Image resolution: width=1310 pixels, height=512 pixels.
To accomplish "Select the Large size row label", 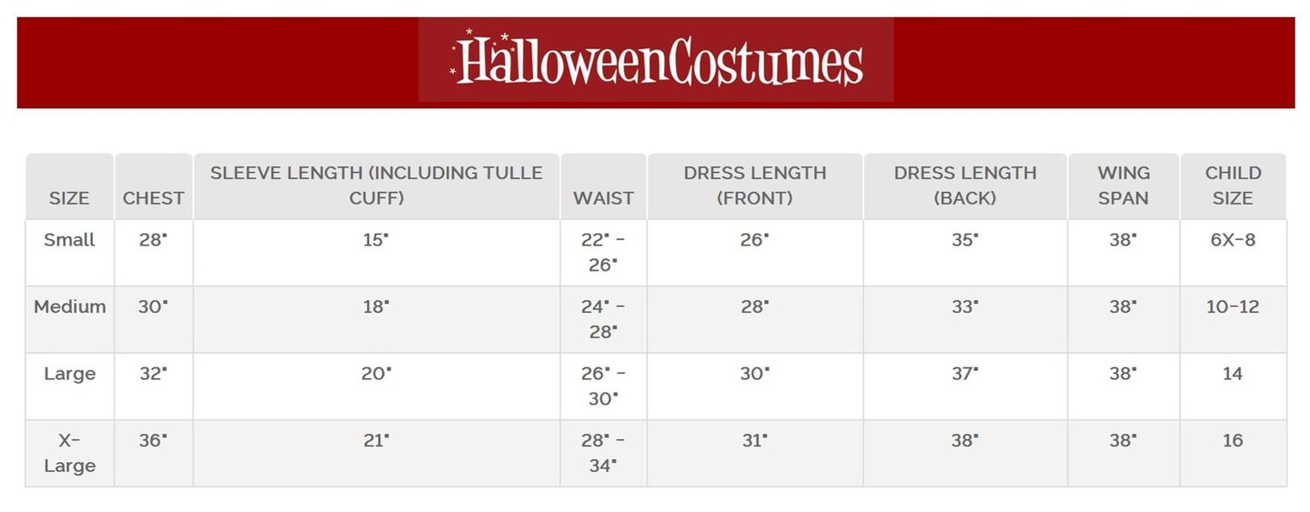I will [69, 374].
